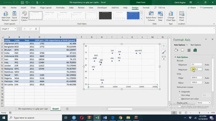This screenshot has width=216, height=121.
Task: Select Axis value radio option
Action: point(180,95)
